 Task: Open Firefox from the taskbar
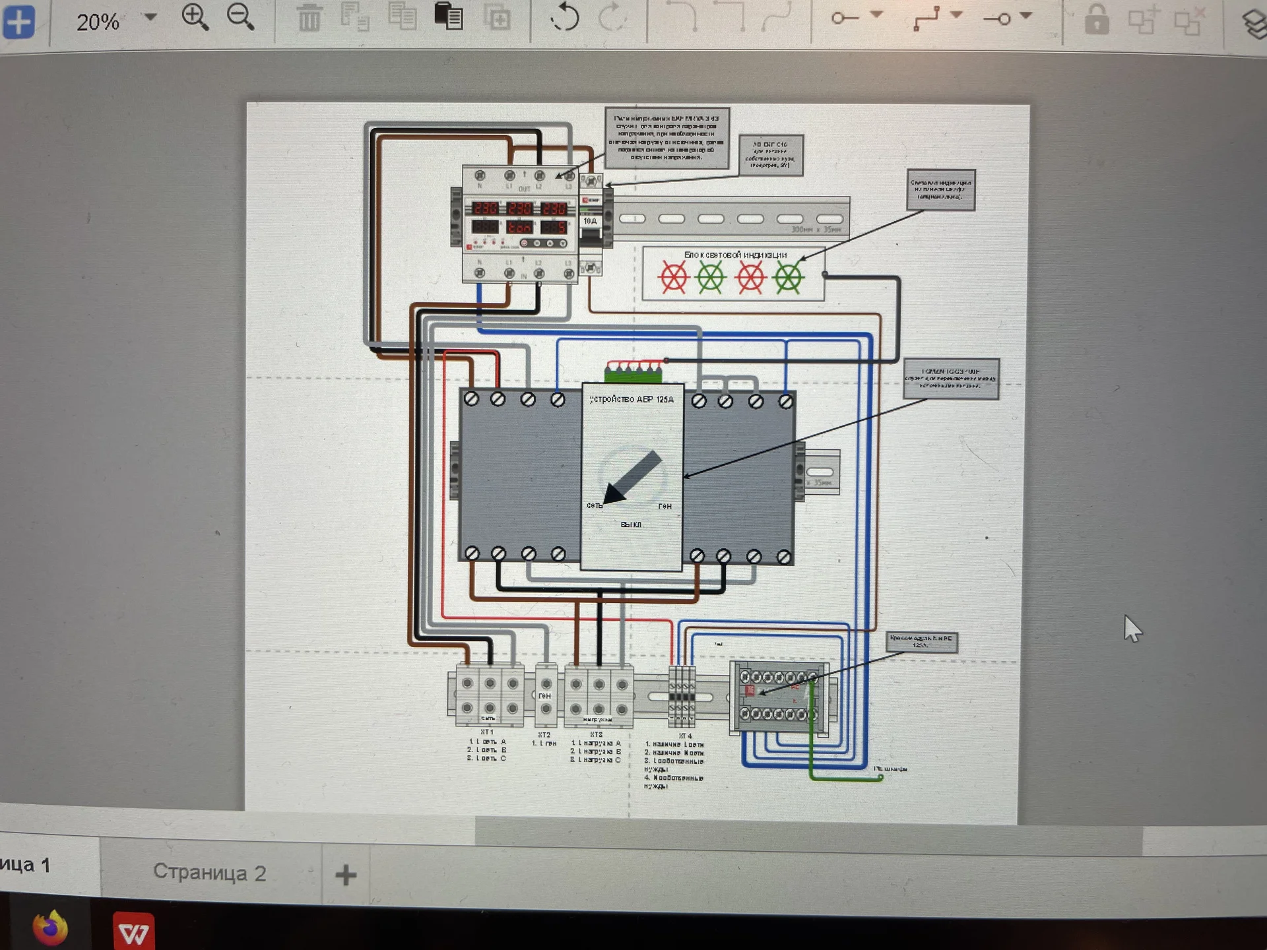(x=50, y=928)
